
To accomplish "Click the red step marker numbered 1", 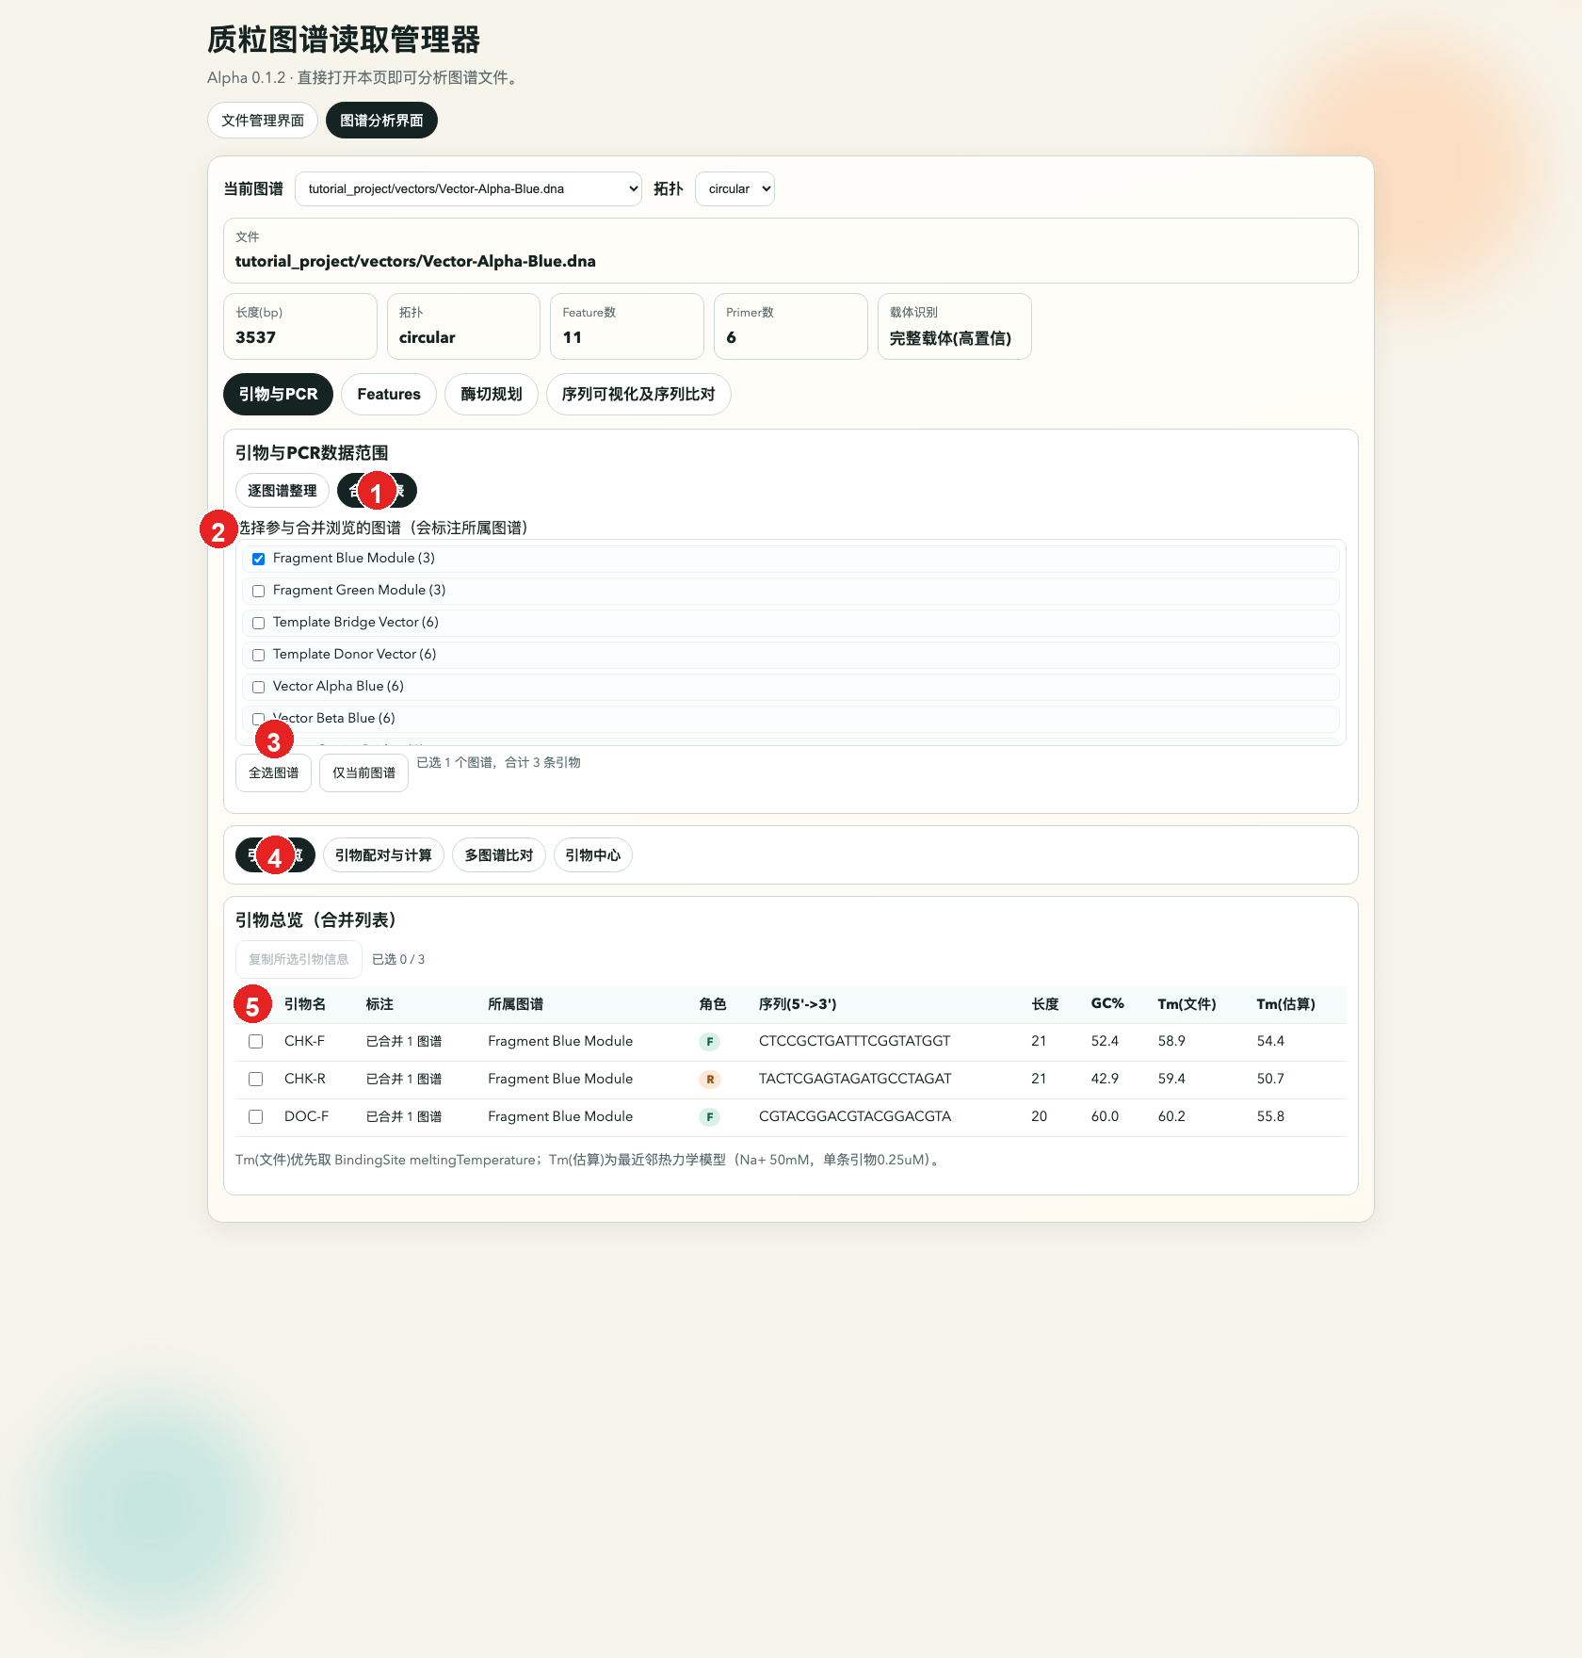I will (377, 492).
